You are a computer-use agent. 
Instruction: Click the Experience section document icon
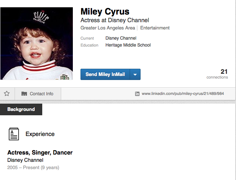(14, 134)
